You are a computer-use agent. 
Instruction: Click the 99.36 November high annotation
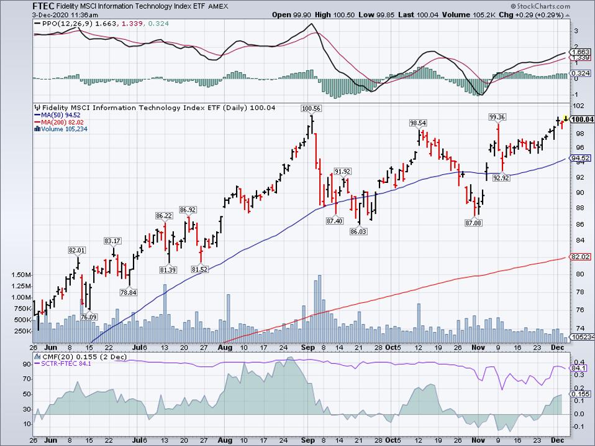point(497,118)
